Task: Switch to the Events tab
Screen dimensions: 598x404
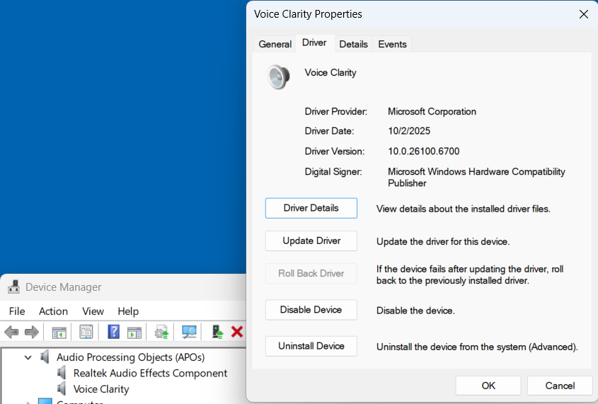Action: [392, 44]
